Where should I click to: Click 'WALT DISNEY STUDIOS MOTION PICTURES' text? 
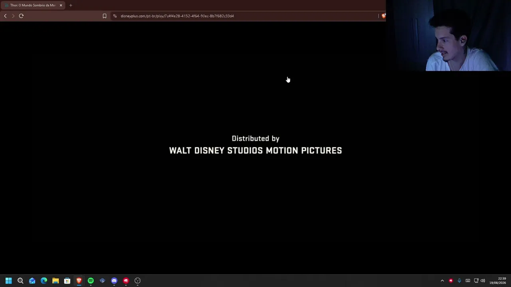pyautogui.click(x=255, y=150)
